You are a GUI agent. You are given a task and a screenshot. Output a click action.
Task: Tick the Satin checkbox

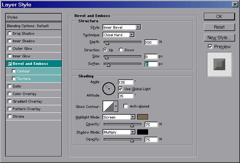point(9,86)
